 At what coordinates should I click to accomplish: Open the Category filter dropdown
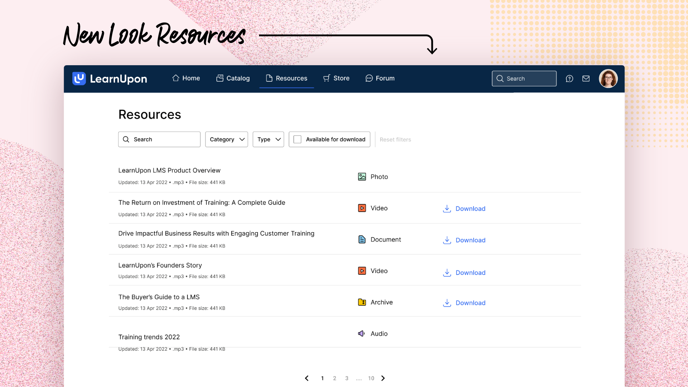(226, 139)
